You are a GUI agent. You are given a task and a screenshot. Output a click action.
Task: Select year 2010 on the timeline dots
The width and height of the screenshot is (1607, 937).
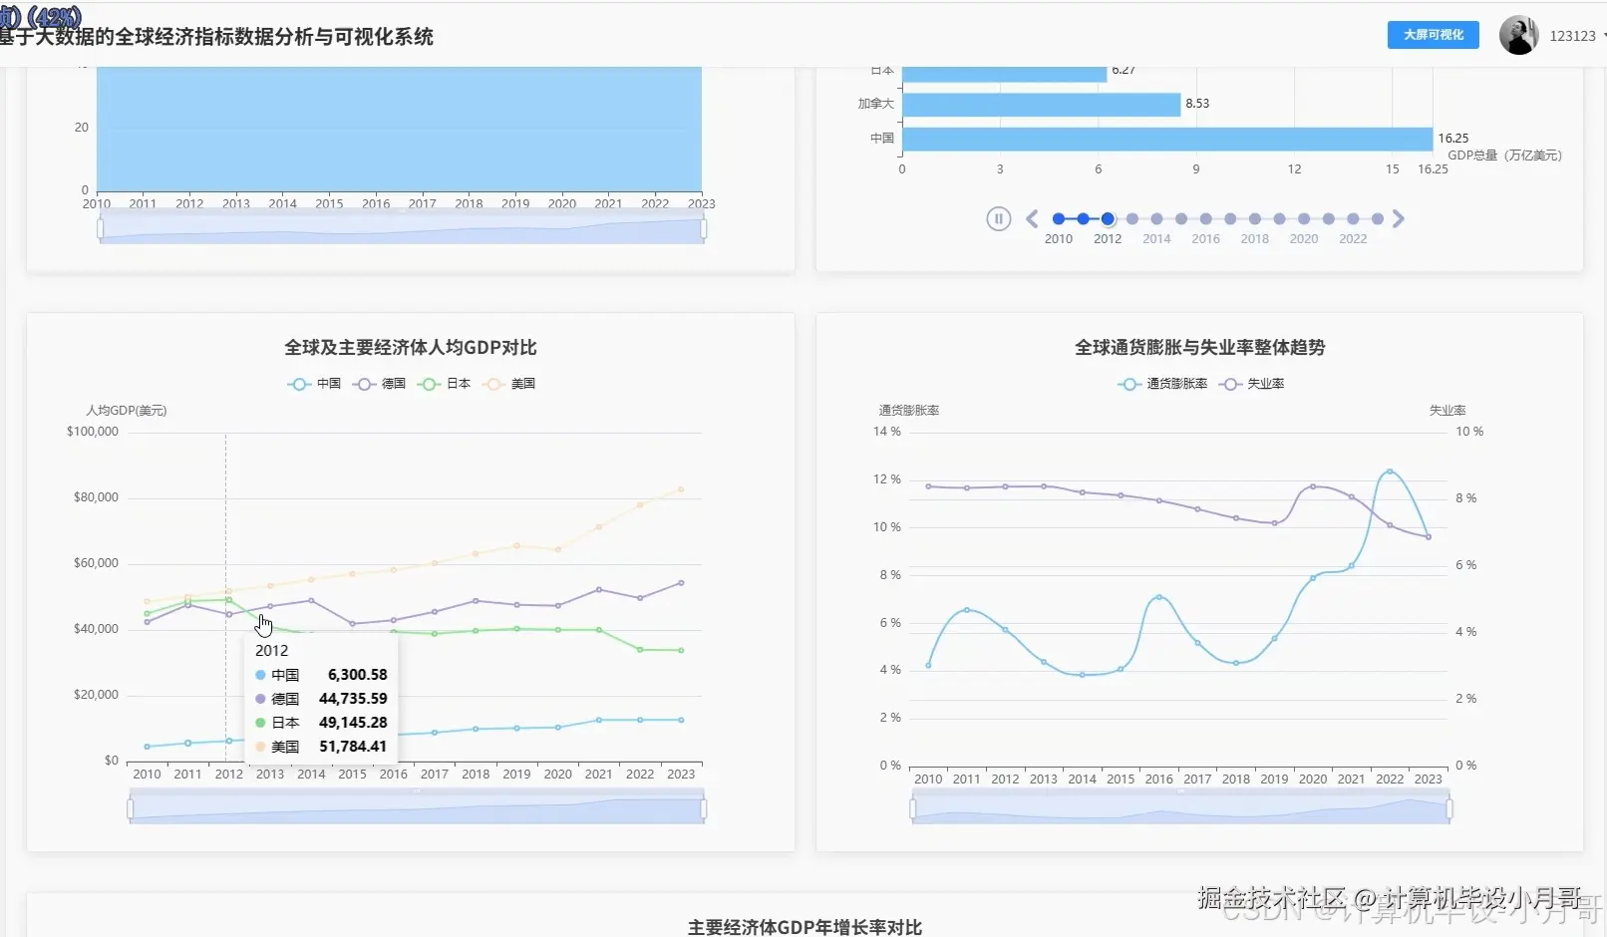click(1059, 218)
